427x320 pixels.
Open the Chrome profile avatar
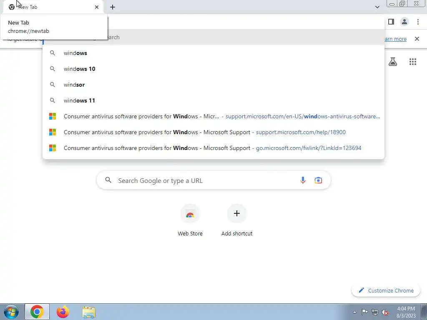404,22
